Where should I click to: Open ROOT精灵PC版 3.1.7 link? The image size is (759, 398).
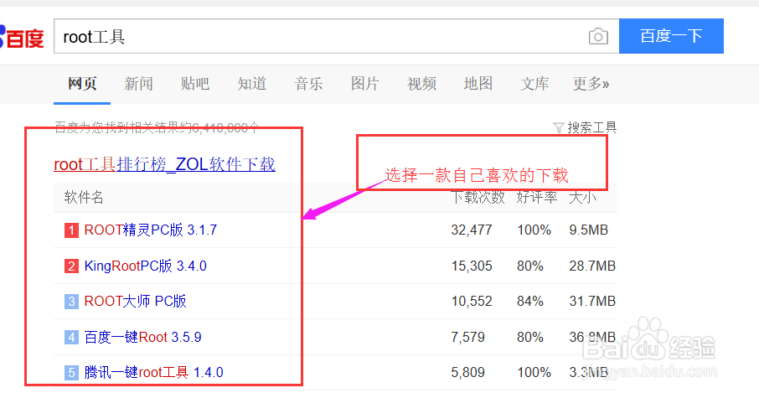(151, 230)
